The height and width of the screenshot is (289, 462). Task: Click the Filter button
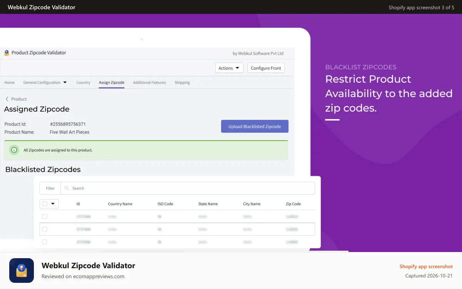click(50, 188)
